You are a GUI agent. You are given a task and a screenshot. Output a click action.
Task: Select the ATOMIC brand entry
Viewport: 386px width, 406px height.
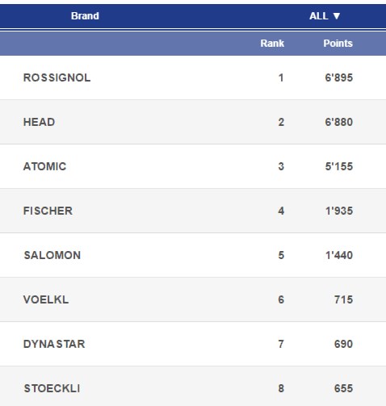pyautogui.click(x=44, y=166)
